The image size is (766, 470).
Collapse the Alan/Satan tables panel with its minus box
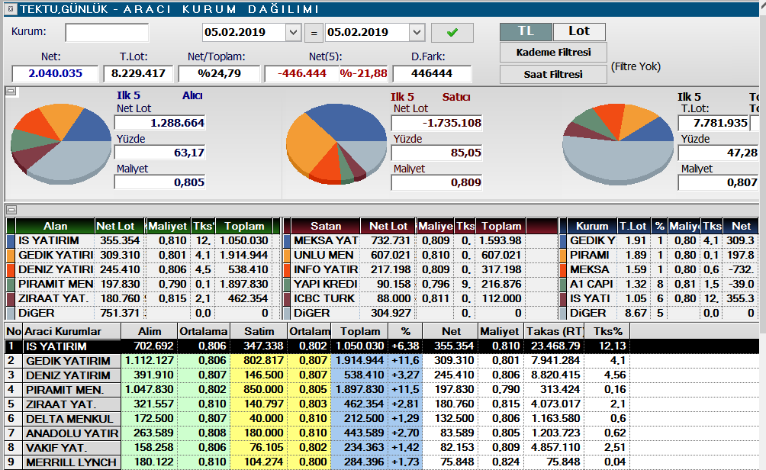[11, 210]
